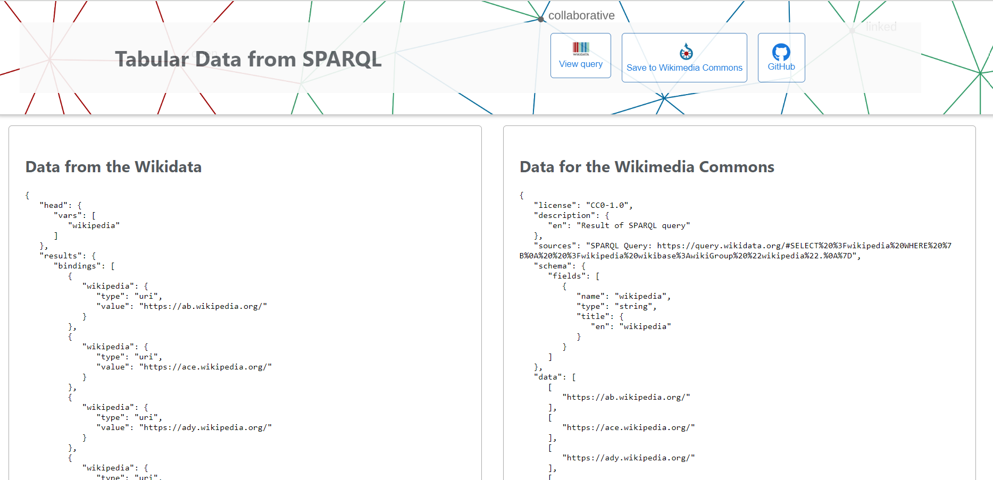
Task: Click the "linked" label in header
Action: (881, 27)
